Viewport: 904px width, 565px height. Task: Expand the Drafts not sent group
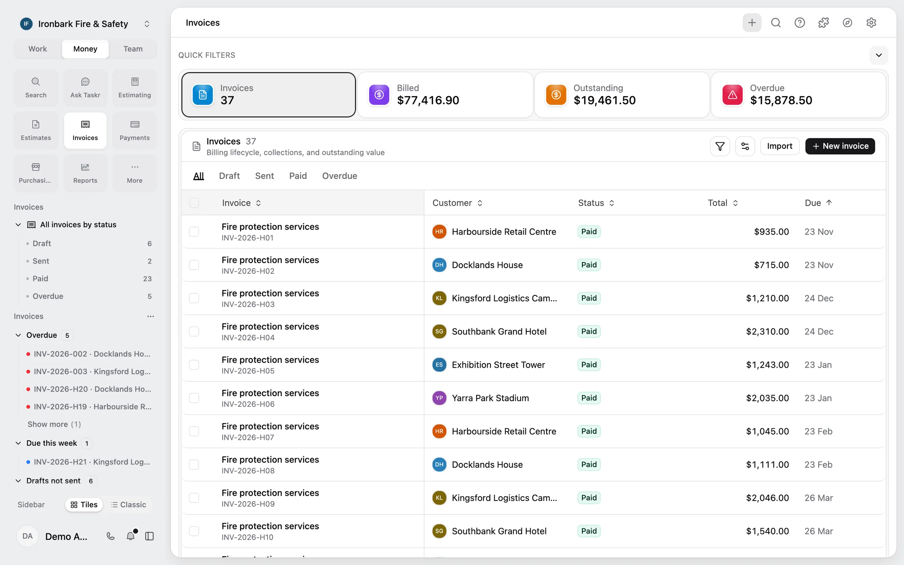(x=18, y=481)
